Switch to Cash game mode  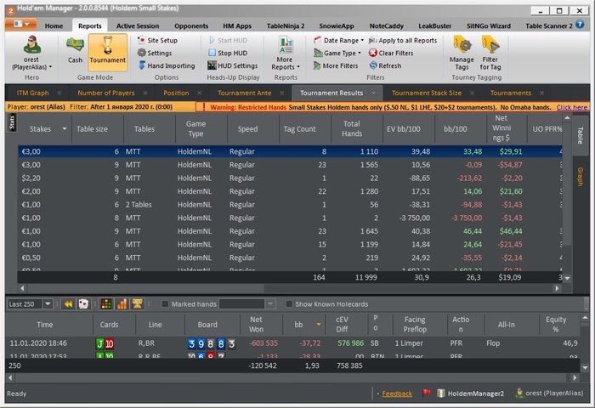click(75, 50)
